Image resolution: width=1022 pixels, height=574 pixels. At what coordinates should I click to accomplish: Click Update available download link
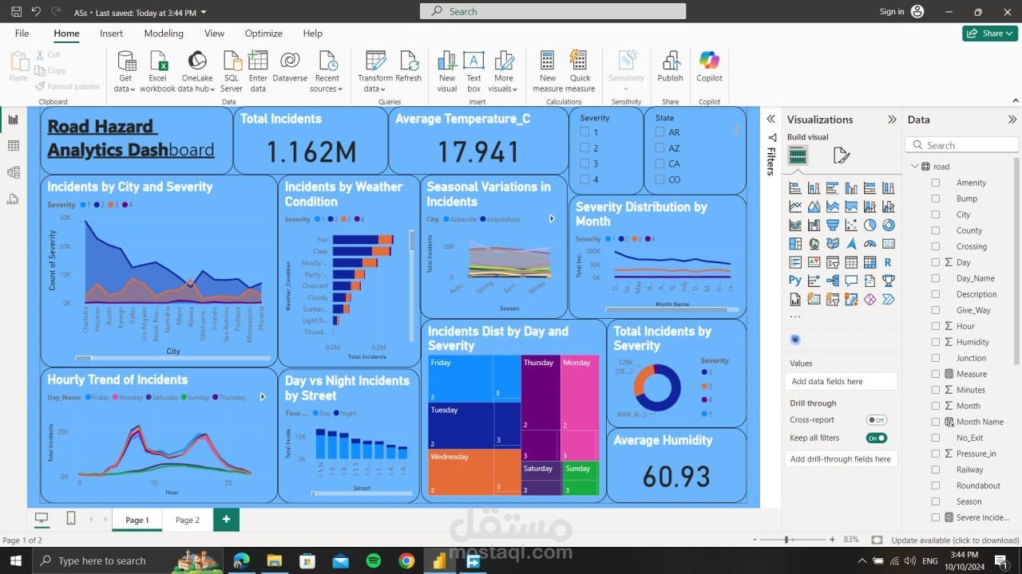[956, 541]
